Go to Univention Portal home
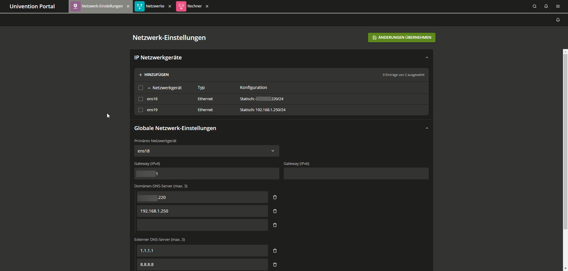568x271 pixels. click(32, 6)
